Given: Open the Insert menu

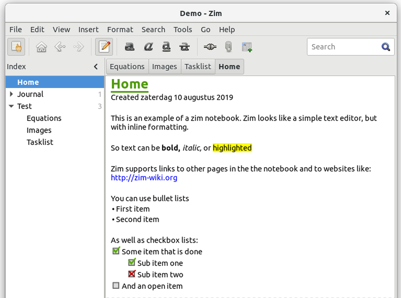Looking at the screenshot, I should 89,30.
